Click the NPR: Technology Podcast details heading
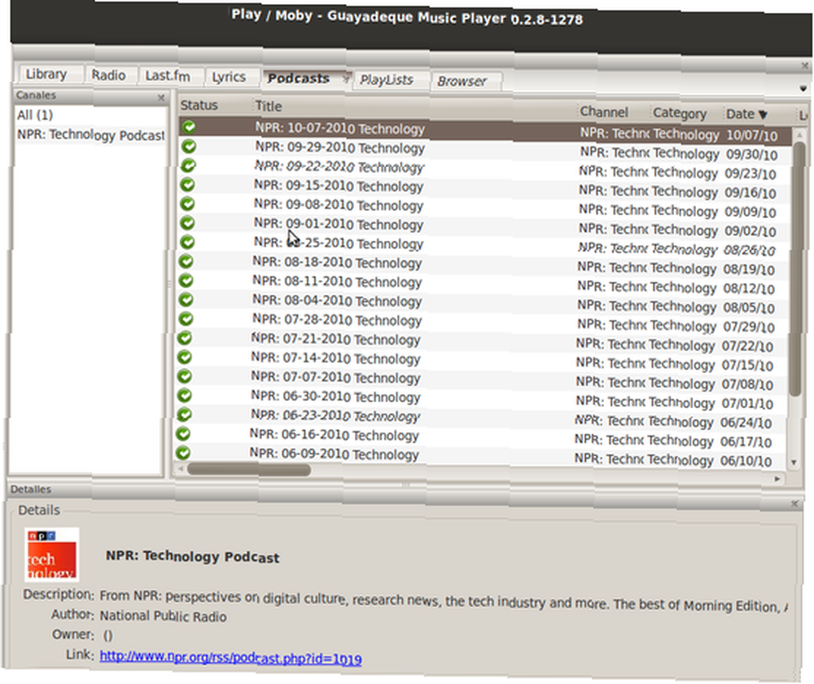 click(193, 557)
